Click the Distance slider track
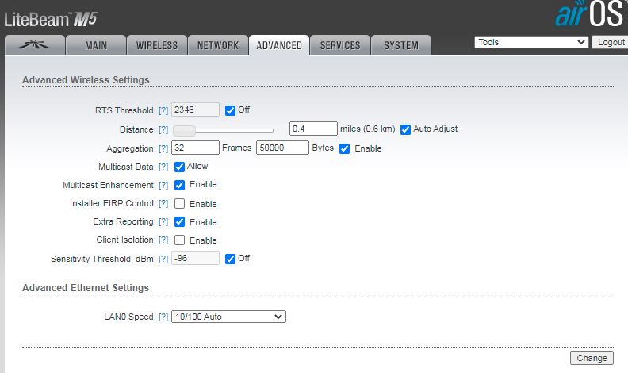This screenshot has width=628, height=373. (x=230, y=129)
